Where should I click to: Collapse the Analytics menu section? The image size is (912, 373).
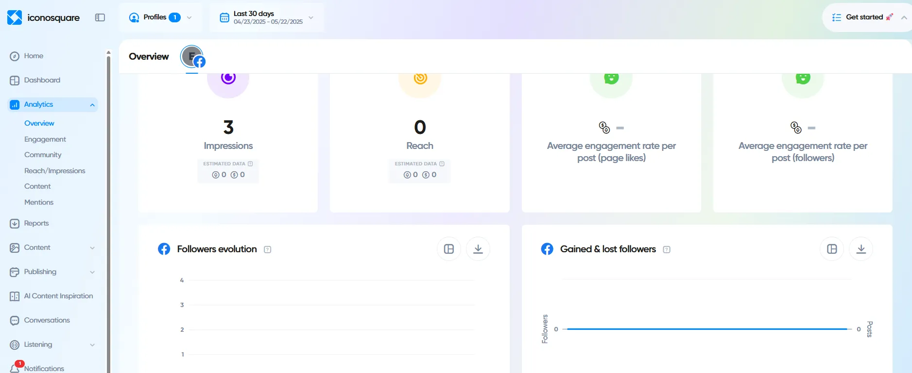pos(92,105)
